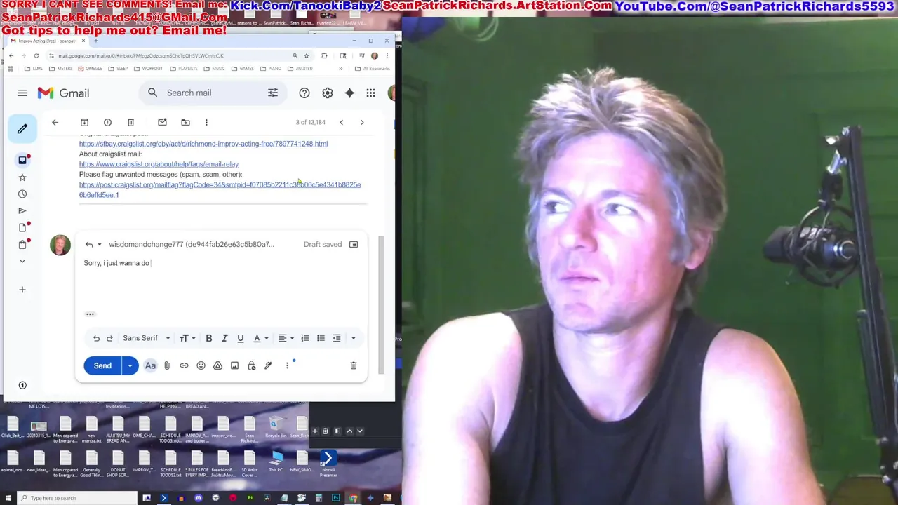Insert files using Drive
The height and width of the screenshot is (505, 898).
pyautogui.click(x=217, y=365)
